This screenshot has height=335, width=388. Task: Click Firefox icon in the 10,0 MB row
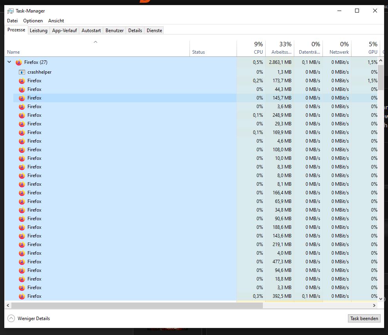pyautogui.click(x=22, y=158)
